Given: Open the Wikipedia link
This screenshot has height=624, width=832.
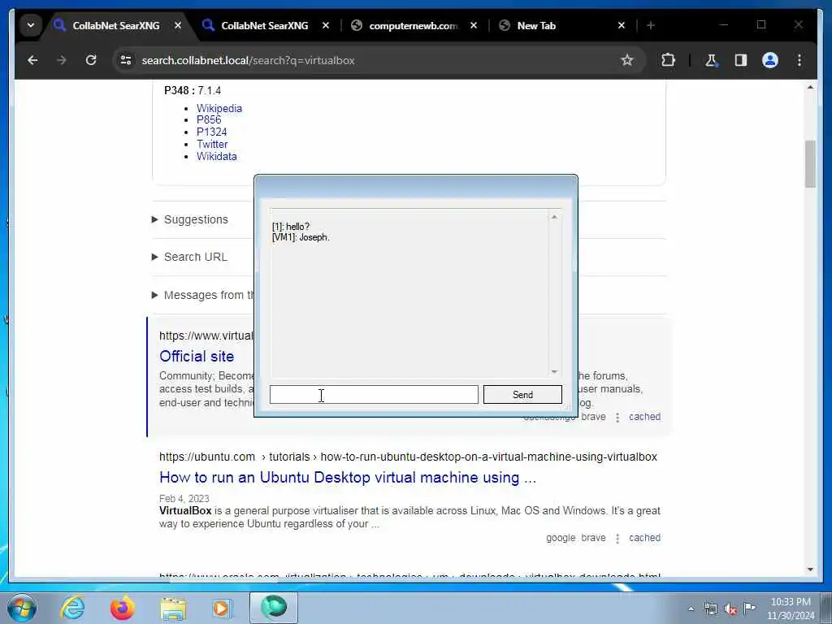Looking at the screenshot, I should tap(219, 108).
